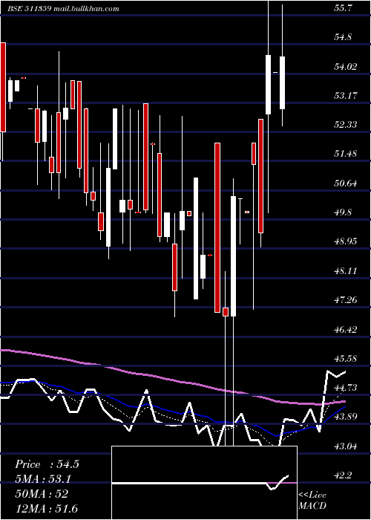Select the 42.2 price axis label
The height and width of the screenshot is (520, 371).
[344, 475]
